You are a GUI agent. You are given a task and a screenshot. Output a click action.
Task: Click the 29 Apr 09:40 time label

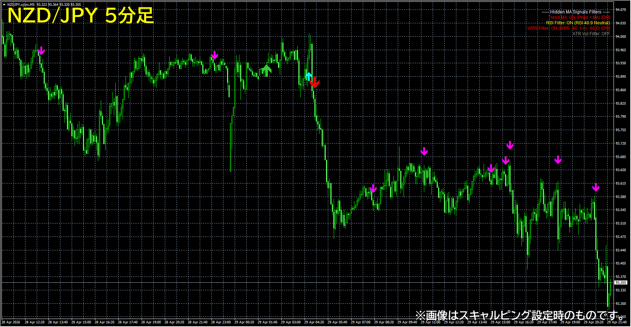[407, 322]
